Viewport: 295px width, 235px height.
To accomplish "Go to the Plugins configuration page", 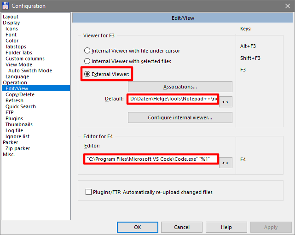I will point(14,118).
